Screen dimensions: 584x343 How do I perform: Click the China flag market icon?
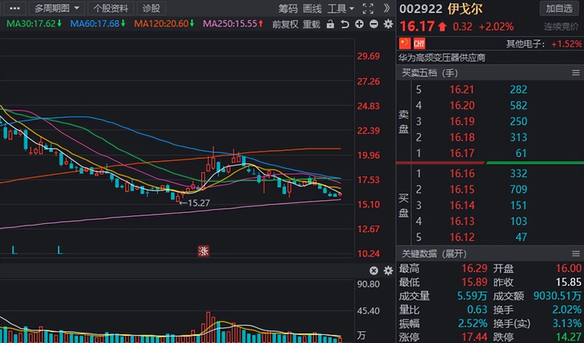pos(405,43)
